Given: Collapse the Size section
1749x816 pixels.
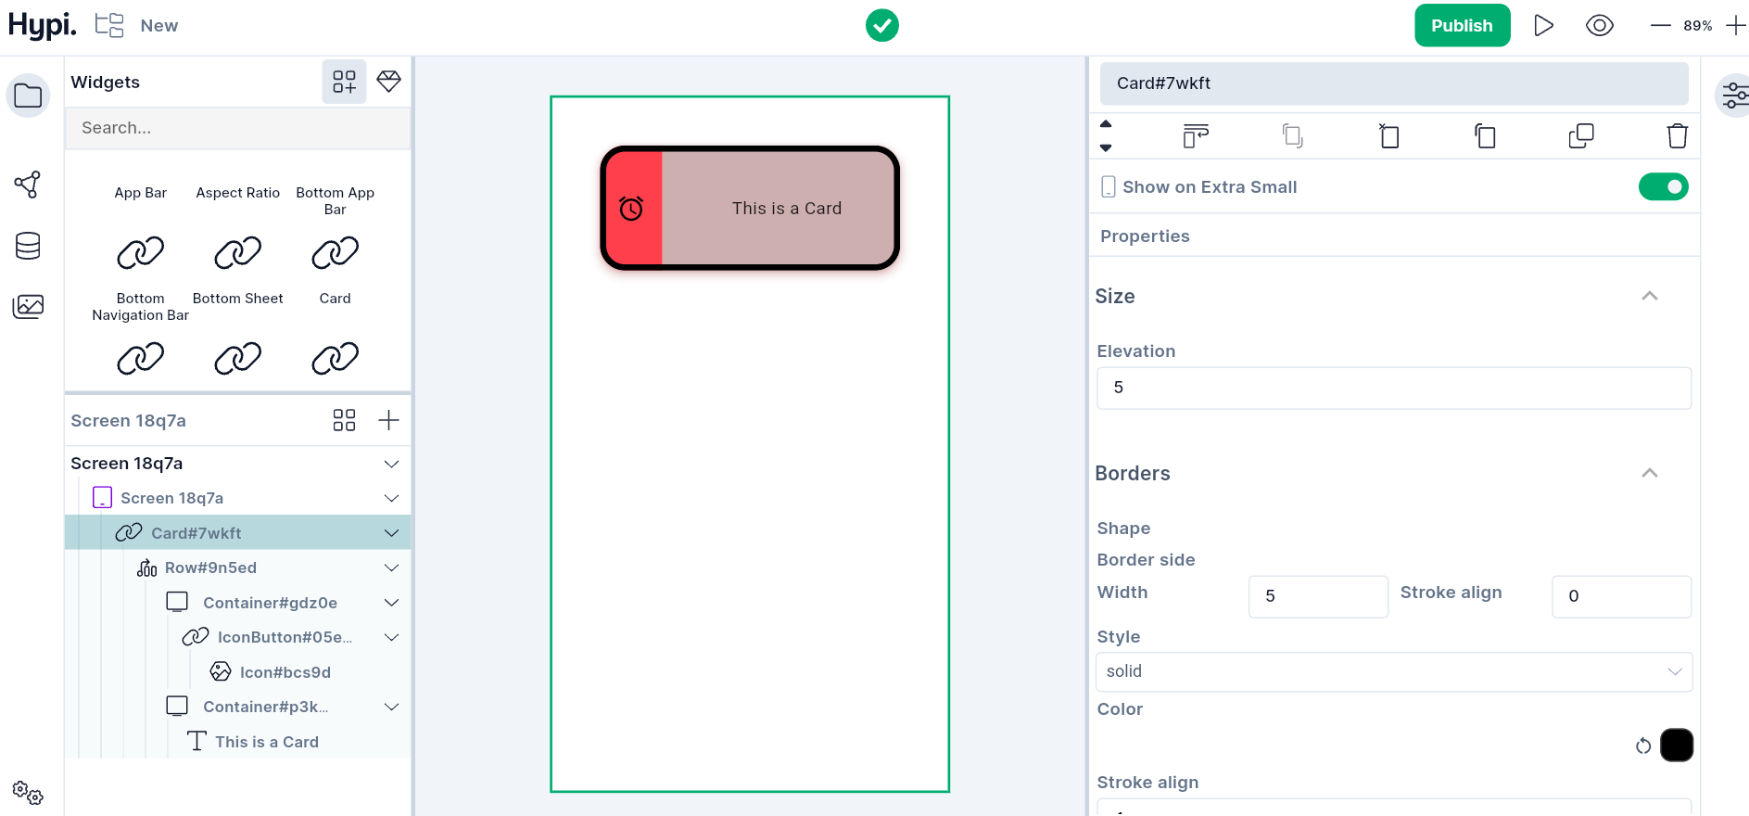Looking at the screenshot, I should (x=1649, y=296).
